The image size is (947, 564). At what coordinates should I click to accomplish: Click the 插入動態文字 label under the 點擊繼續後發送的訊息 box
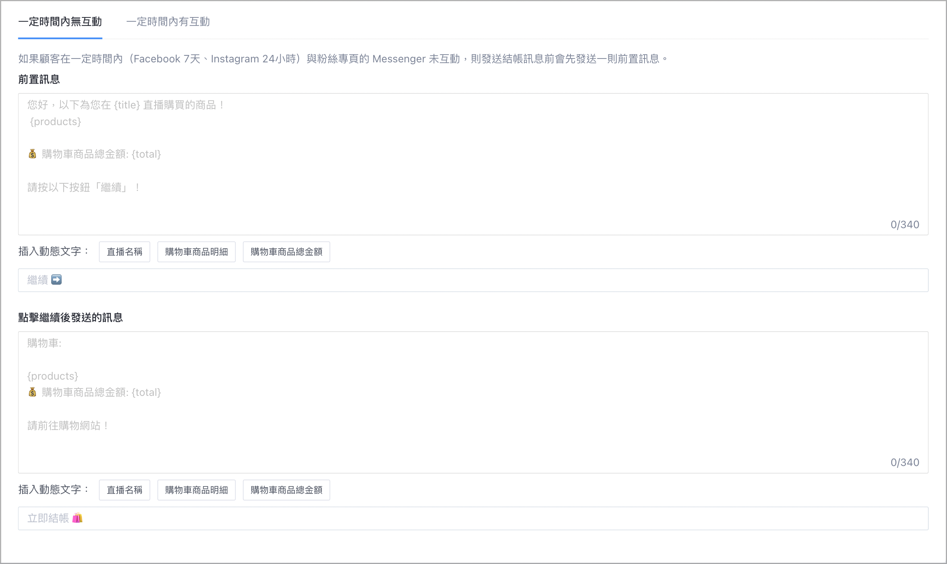pyautogui.click(x=54, y=490)
